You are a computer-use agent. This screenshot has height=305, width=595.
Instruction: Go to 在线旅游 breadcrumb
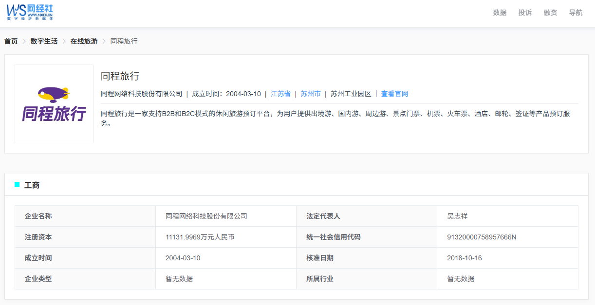coord(84,41)
